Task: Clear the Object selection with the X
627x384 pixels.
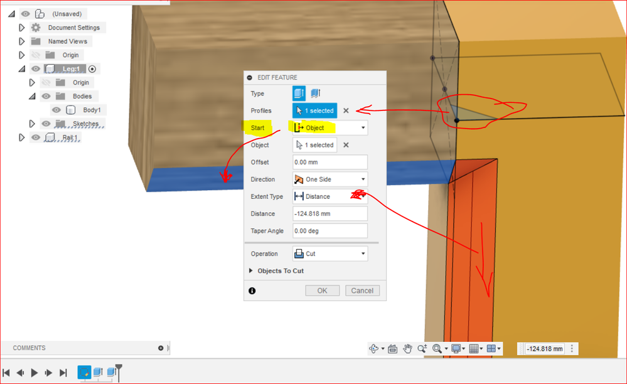Action: [346, 145]
